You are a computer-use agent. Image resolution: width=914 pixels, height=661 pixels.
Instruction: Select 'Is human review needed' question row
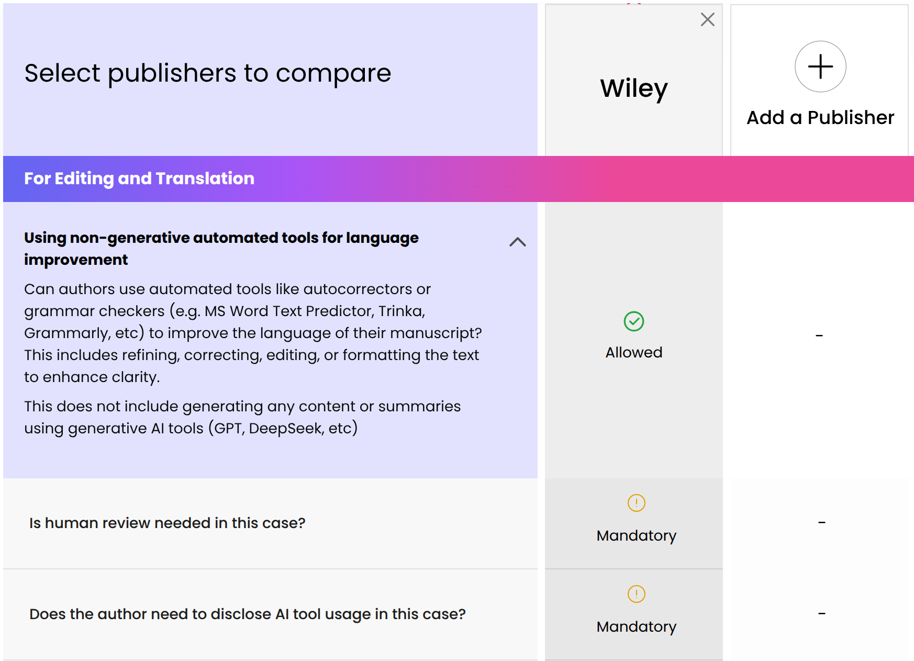coord(167,523)
